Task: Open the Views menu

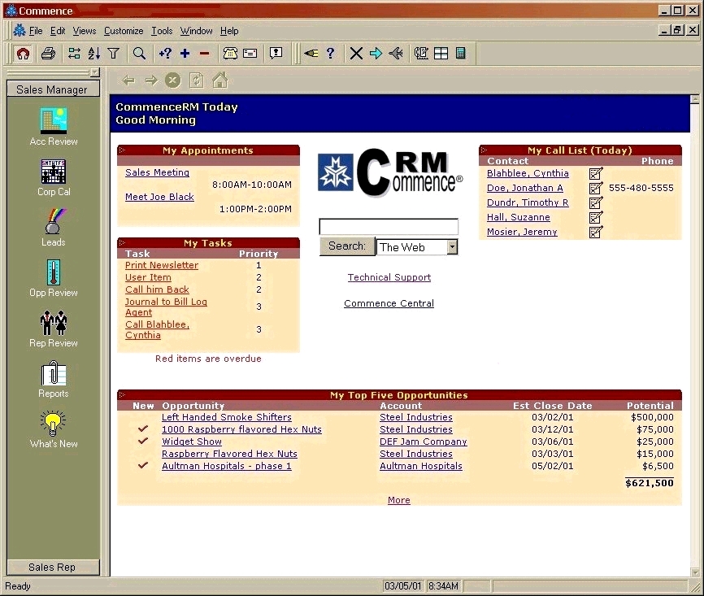Action: (x=84, y=31)
